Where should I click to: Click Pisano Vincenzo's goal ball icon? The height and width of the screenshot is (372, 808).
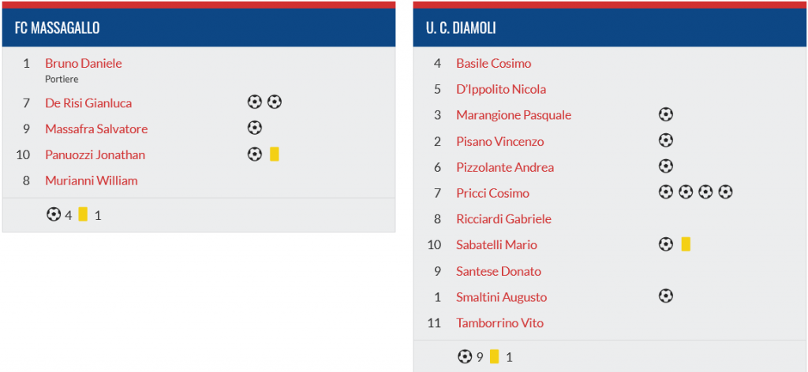666,140
